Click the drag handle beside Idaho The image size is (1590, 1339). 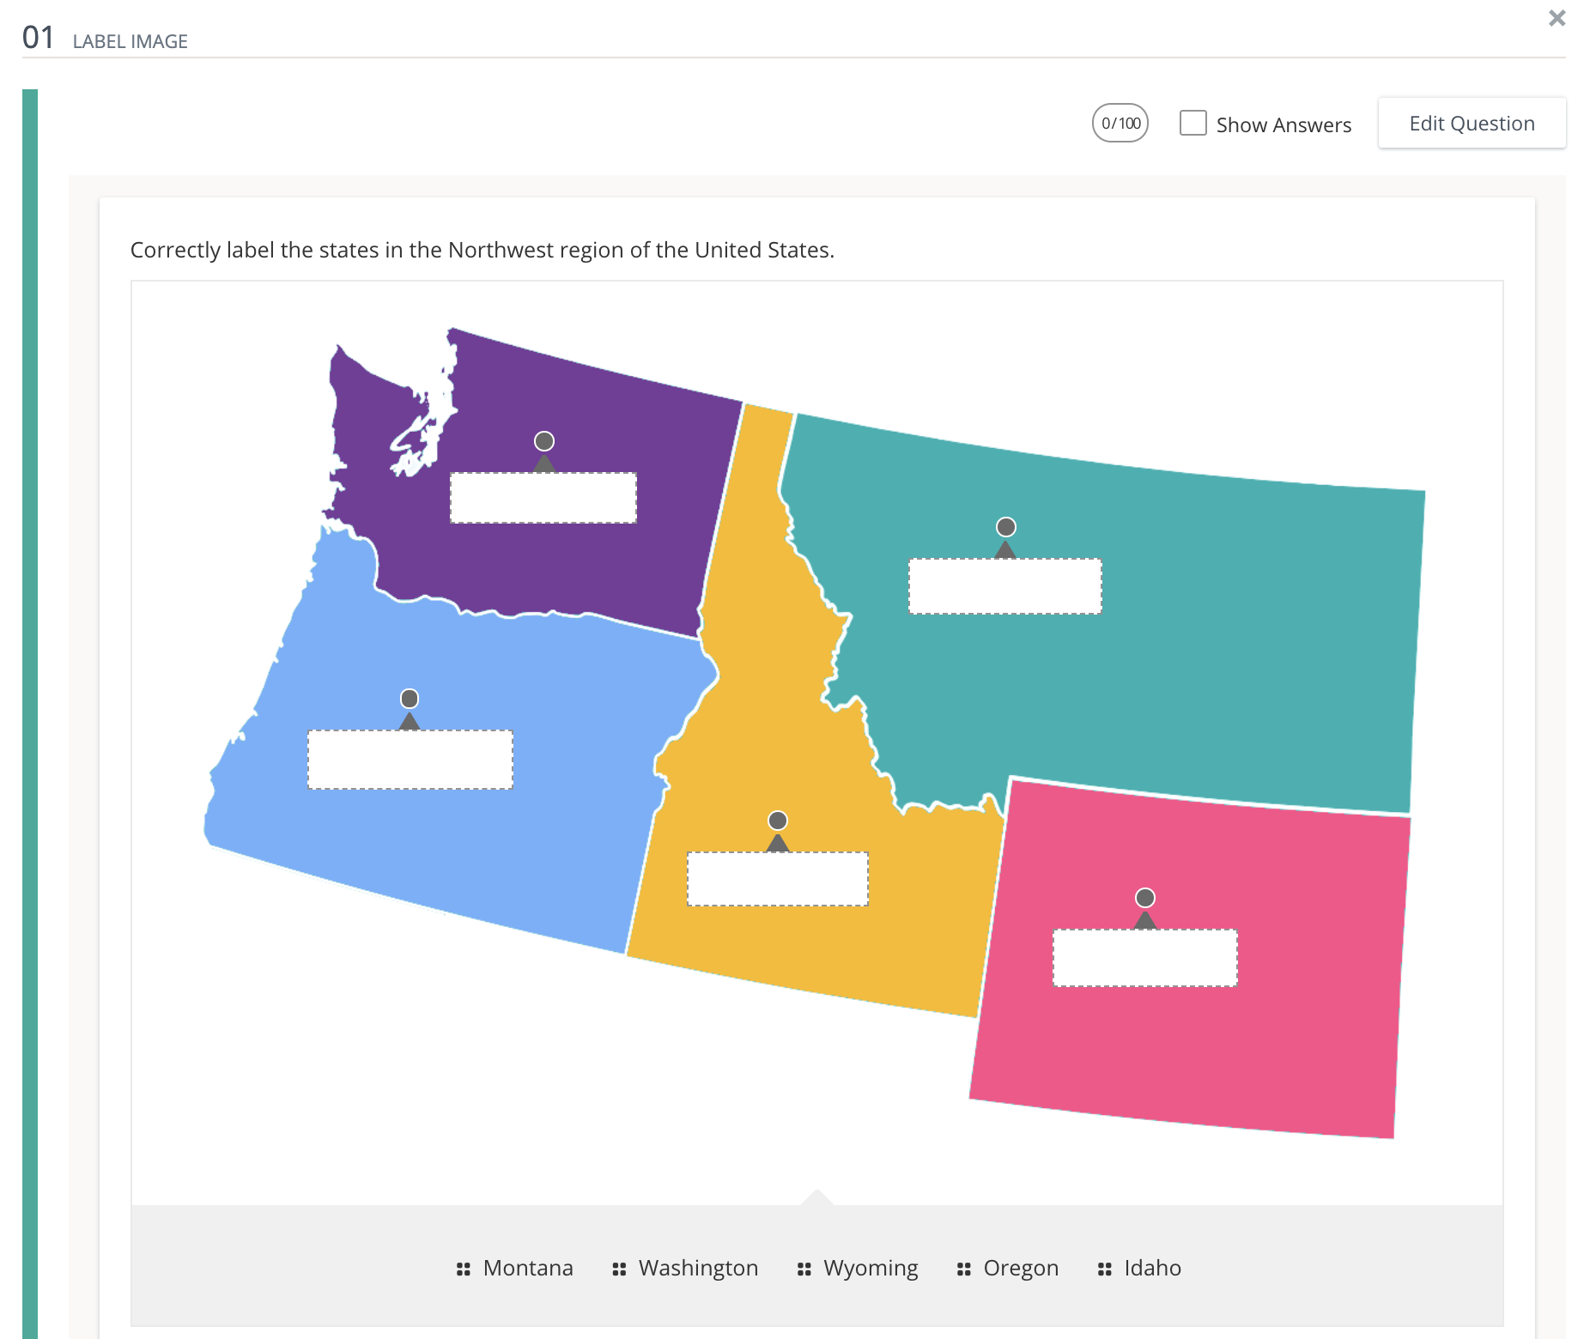click(1104, 1268)
